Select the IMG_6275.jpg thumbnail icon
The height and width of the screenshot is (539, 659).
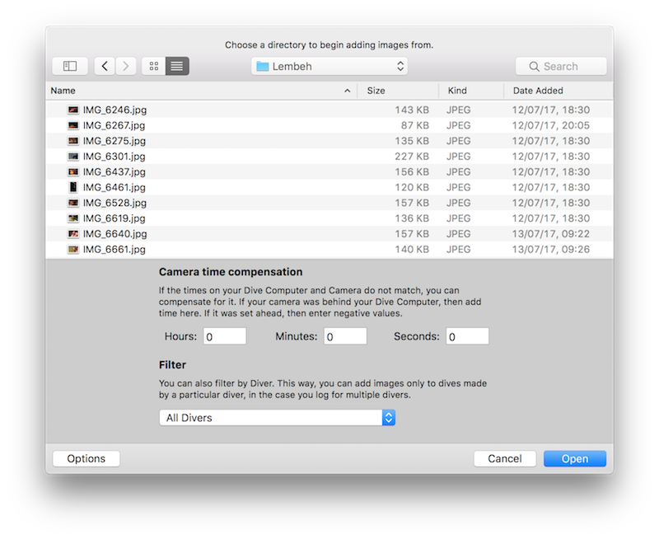(x=73, y=141)
